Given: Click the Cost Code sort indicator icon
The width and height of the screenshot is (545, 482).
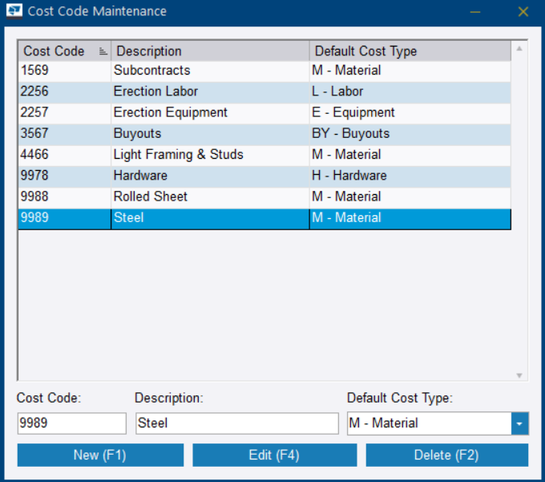Looking at the screenshot, I should 103,51.
